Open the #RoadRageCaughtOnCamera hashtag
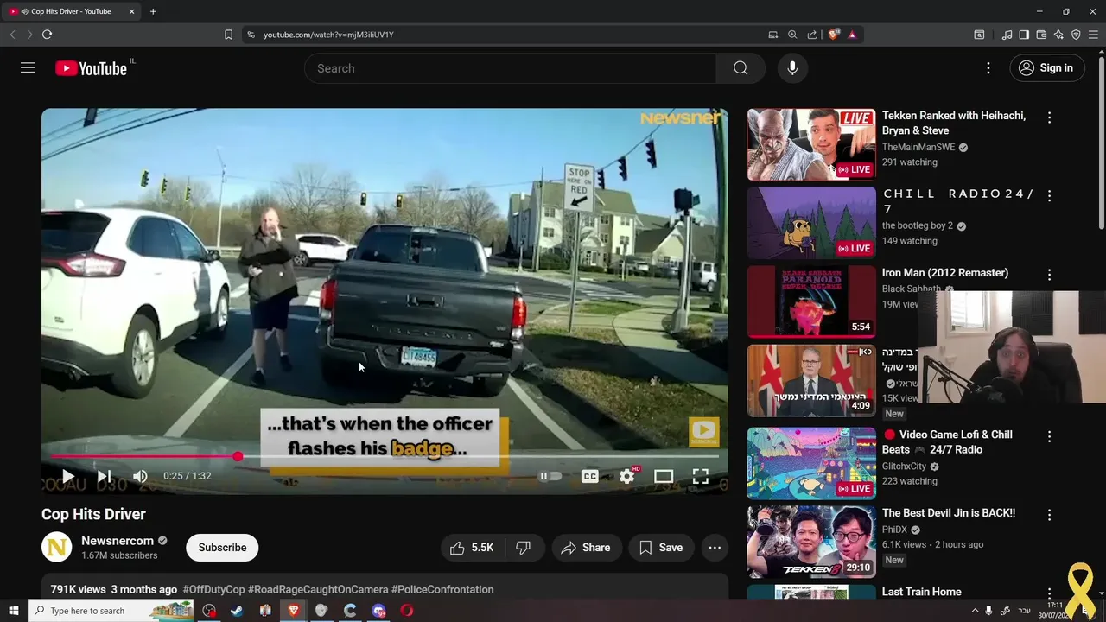 [x=318, y=589]
